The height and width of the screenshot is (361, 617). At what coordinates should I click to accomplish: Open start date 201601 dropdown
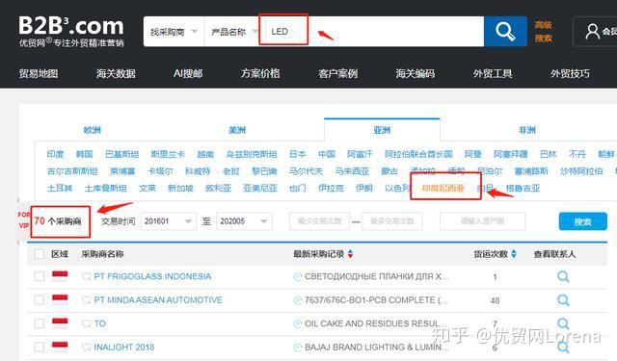tap(168, 221)
